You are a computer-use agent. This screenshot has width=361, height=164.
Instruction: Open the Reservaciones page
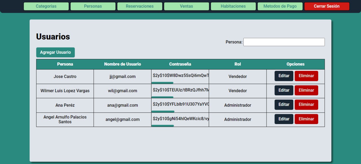(x=140, y=6)
